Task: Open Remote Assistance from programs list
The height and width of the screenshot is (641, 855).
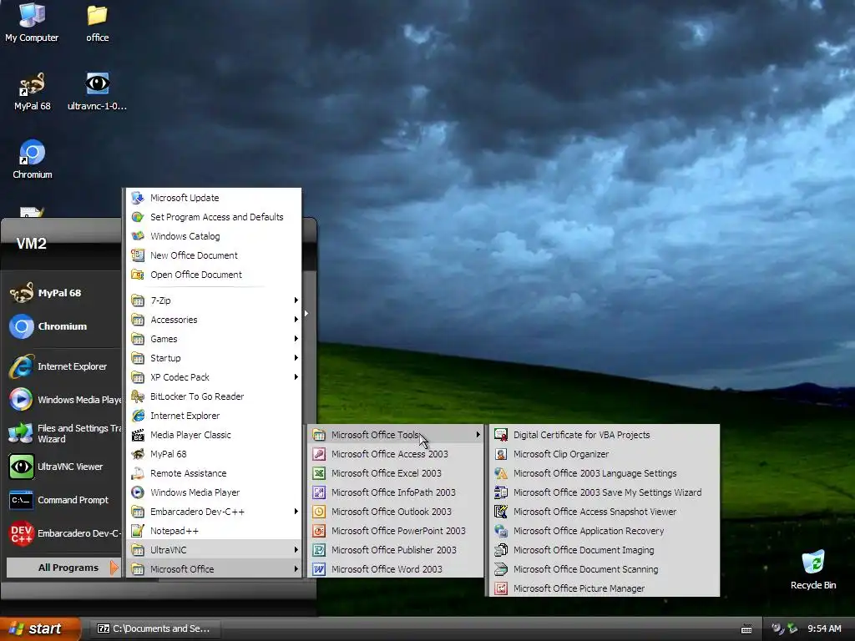Action: pyautogui.click(x=214, y=473)
